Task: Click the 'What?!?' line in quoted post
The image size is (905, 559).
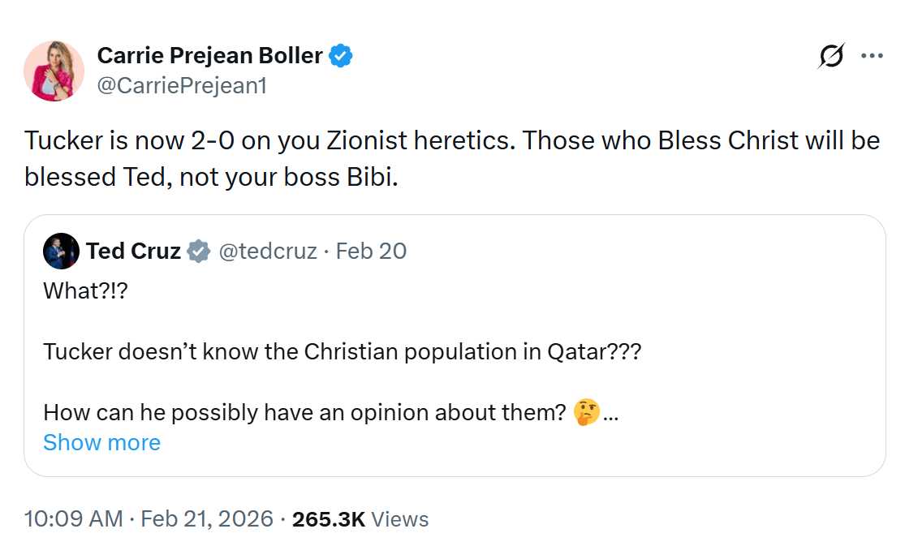Action: click(x=86, y=291)
